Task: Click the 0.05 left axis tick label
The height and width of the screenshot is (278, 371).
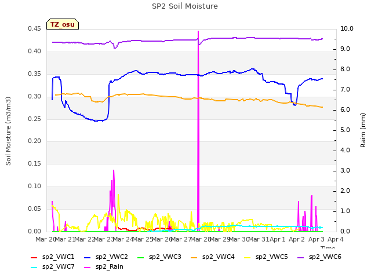Action: 34,209
